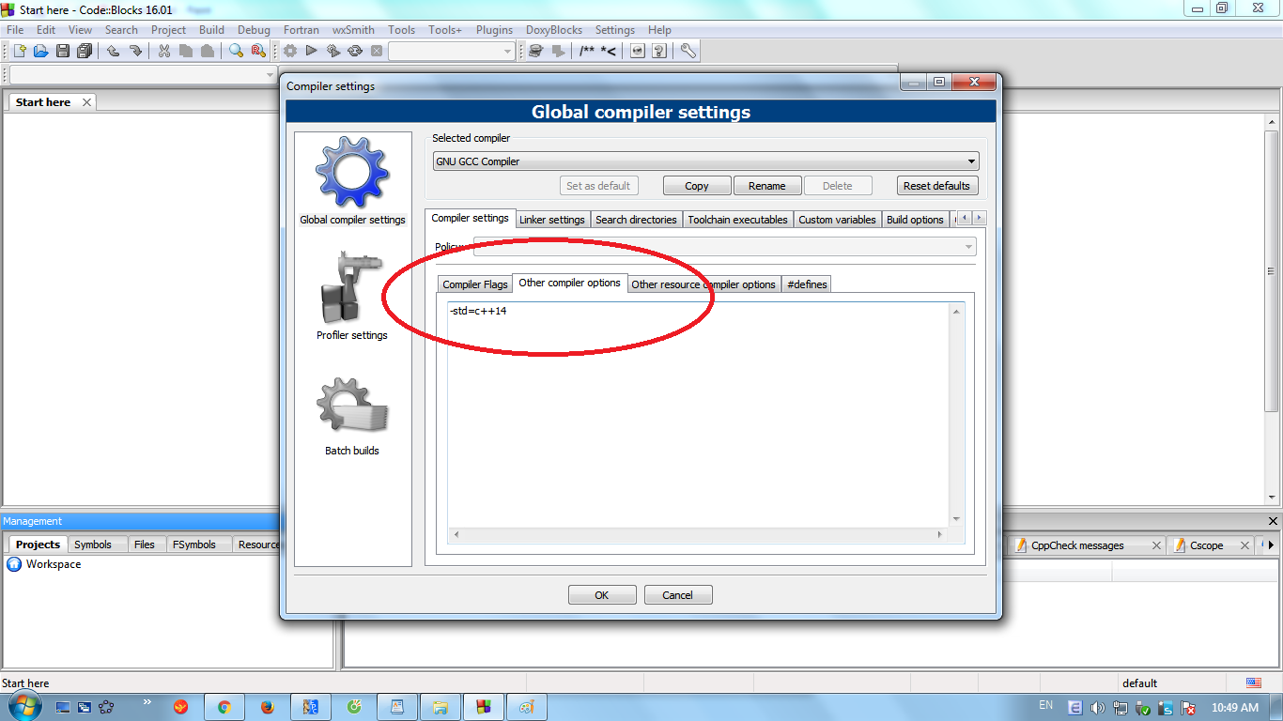
Task: Click in the Other compiler options text box
Action: (x=699, y=413)
